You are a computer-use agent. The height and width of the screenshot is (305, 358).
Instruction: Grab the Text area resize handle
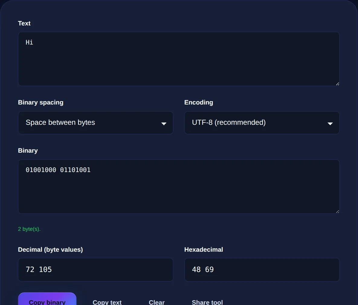337,84
